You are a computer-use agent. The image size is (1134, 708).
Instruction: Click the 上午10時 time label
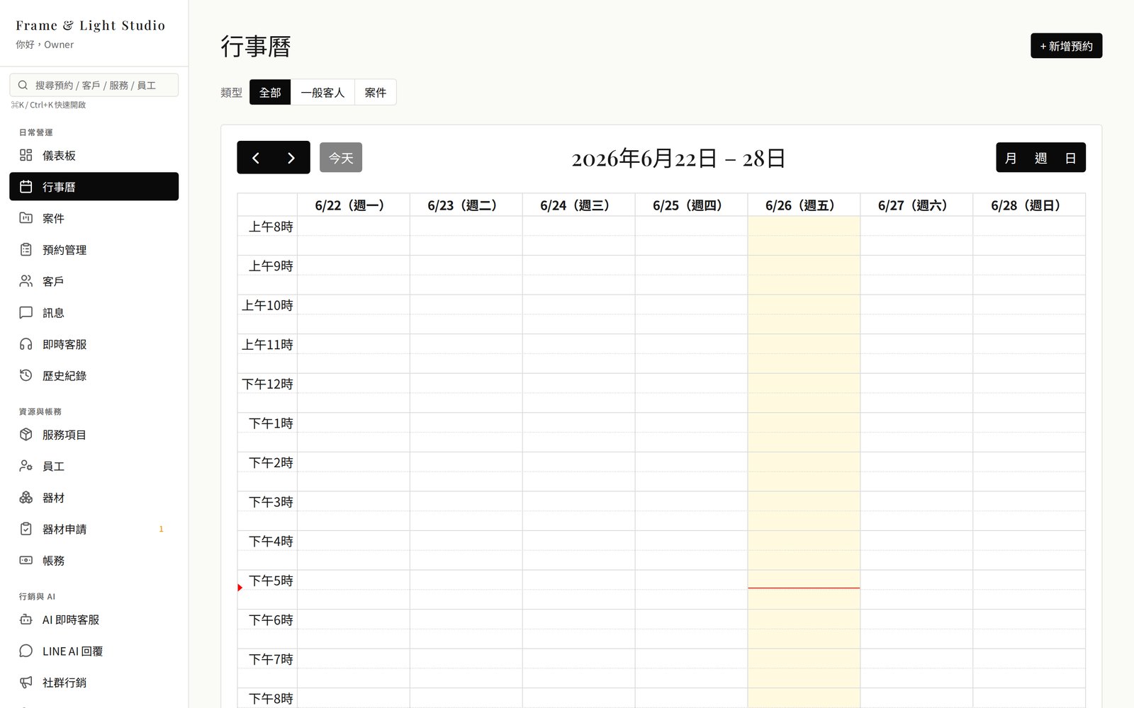pyautogui.click(x=267, y=305)
